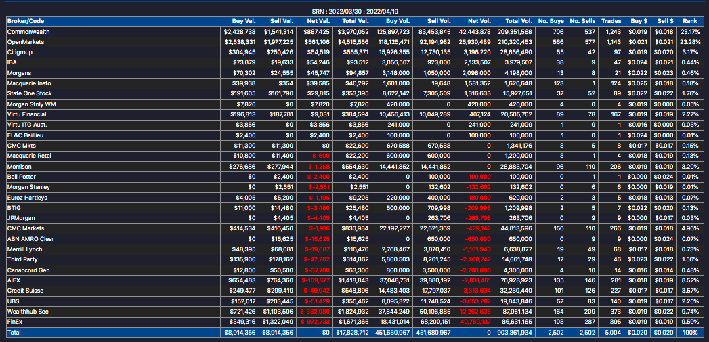Click Wealthhub Sec Net Vol. -12,262,636

click(x=474, y=312)
